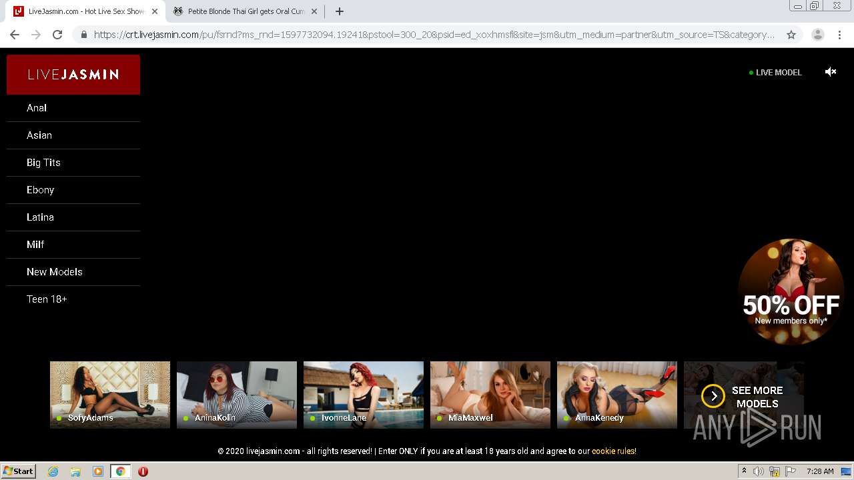The height and width of the screenshot is (480, 854).
Task: Select the Milf category
Action: (x=73, y=245)
